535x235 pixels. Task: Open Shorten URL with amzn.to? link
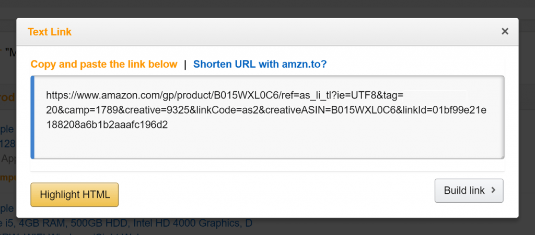point(260,65)
